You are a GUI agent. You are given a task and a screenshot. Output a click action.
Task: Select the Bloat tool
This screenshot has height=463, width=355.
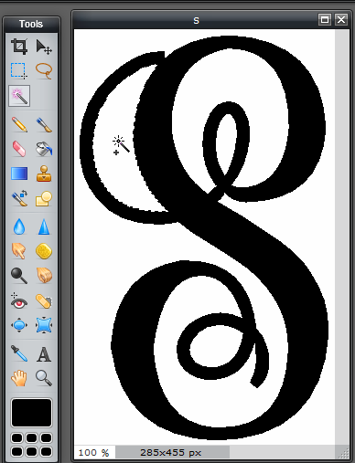point(19,325)
